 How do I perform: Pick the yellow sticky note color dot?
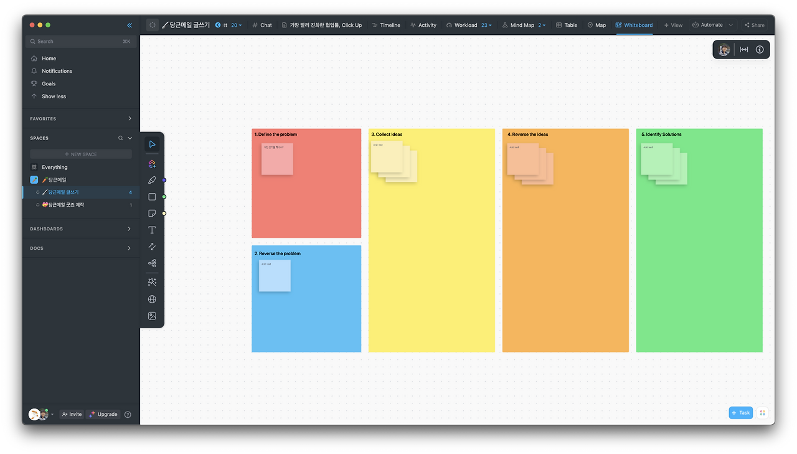point(164,214)
